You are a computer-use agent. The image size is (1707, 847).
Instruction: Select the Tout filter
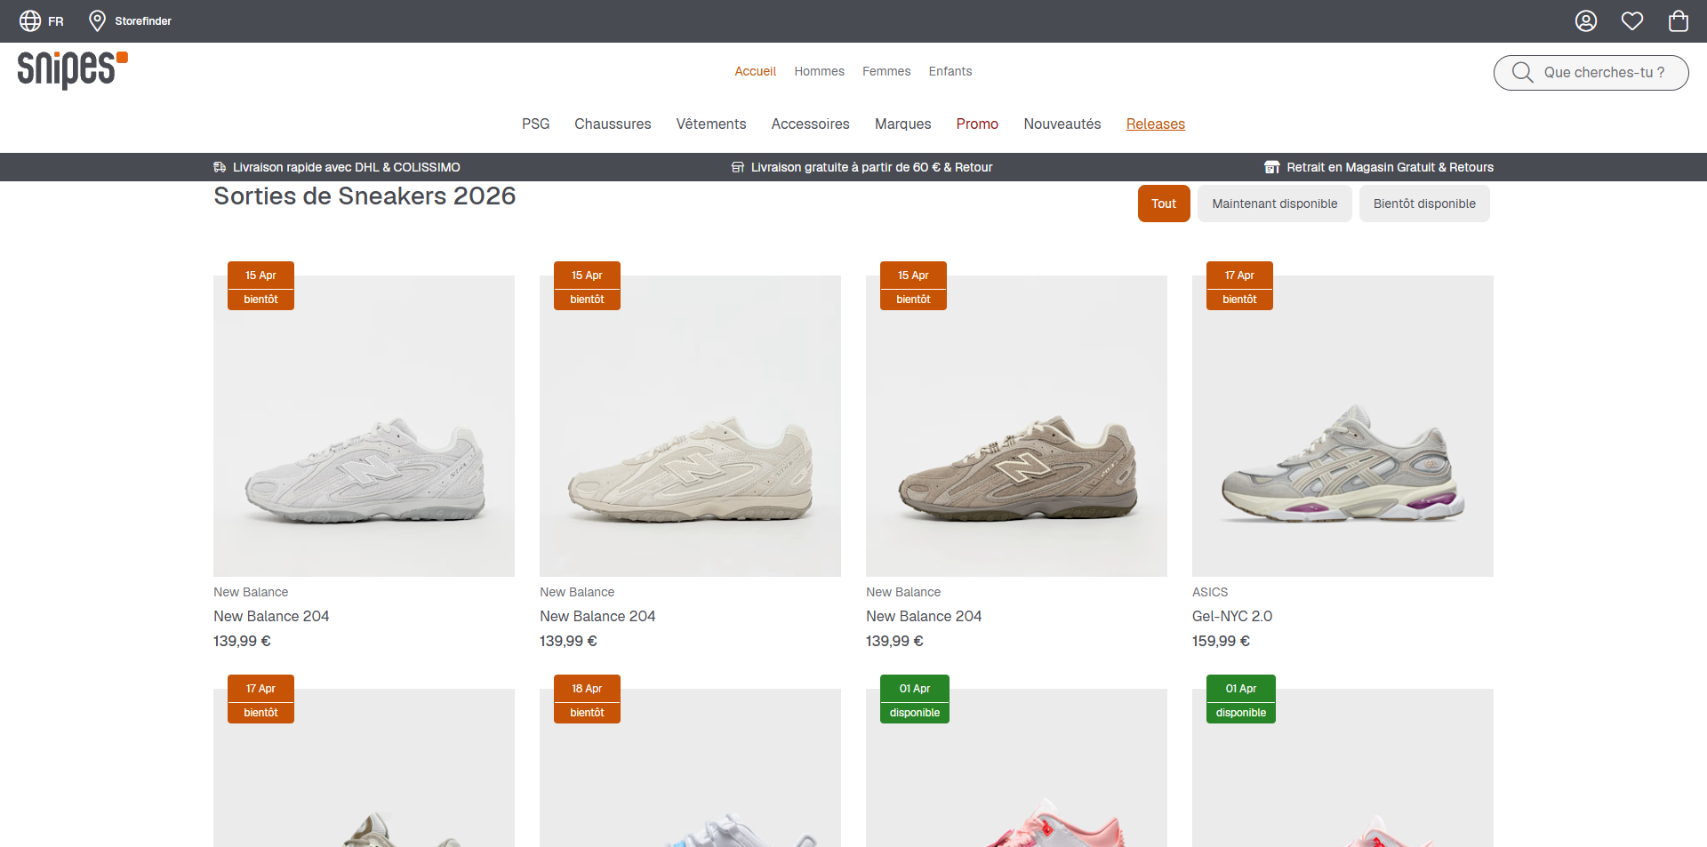pos(1164,204)
